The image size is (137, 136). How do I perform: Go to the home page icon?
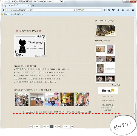[x=123, y=10]
